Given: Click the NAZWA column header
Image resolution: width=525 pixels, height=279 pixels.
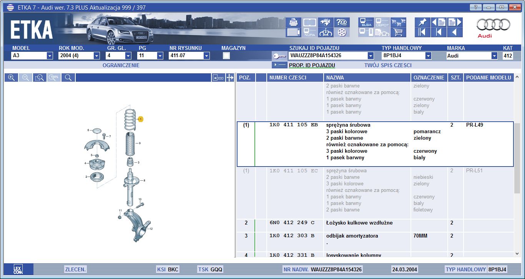Looking at the screenshot, I should click(367, 78).
